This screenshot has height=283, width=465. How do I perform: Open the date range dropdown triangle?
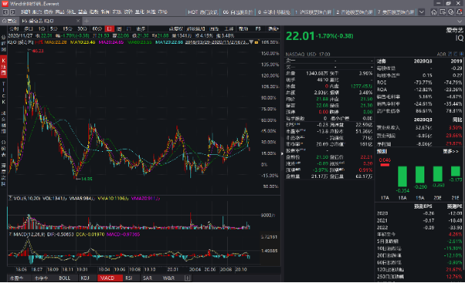click(x=251, y=42)
